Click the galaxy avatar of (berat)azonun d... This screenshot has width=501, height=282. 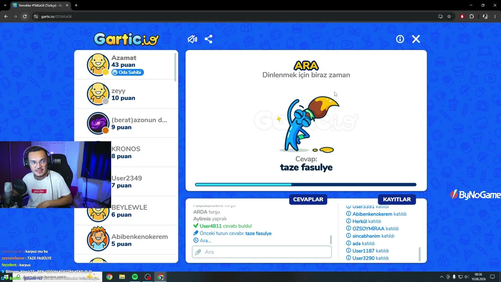pos(98,123)
